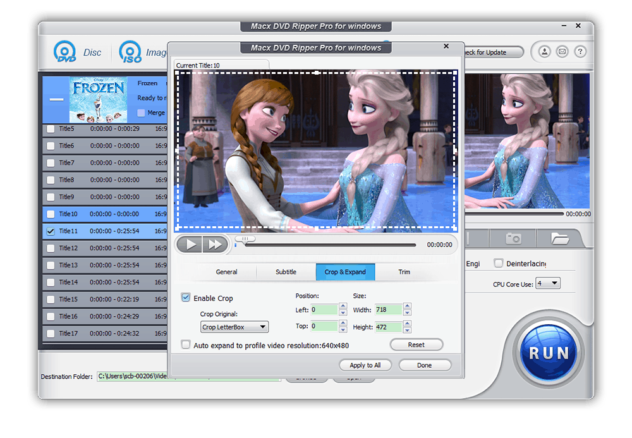Select the Title16 row
This screenshot has height=438, width=632.
pos(105,316)
